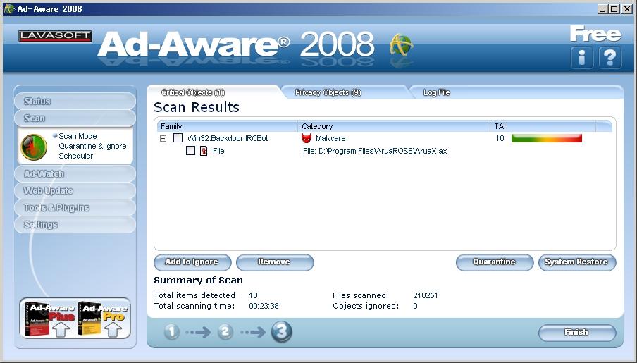The image size is (637, 363).
Task: Click the Free edition label
Action: 595,34
